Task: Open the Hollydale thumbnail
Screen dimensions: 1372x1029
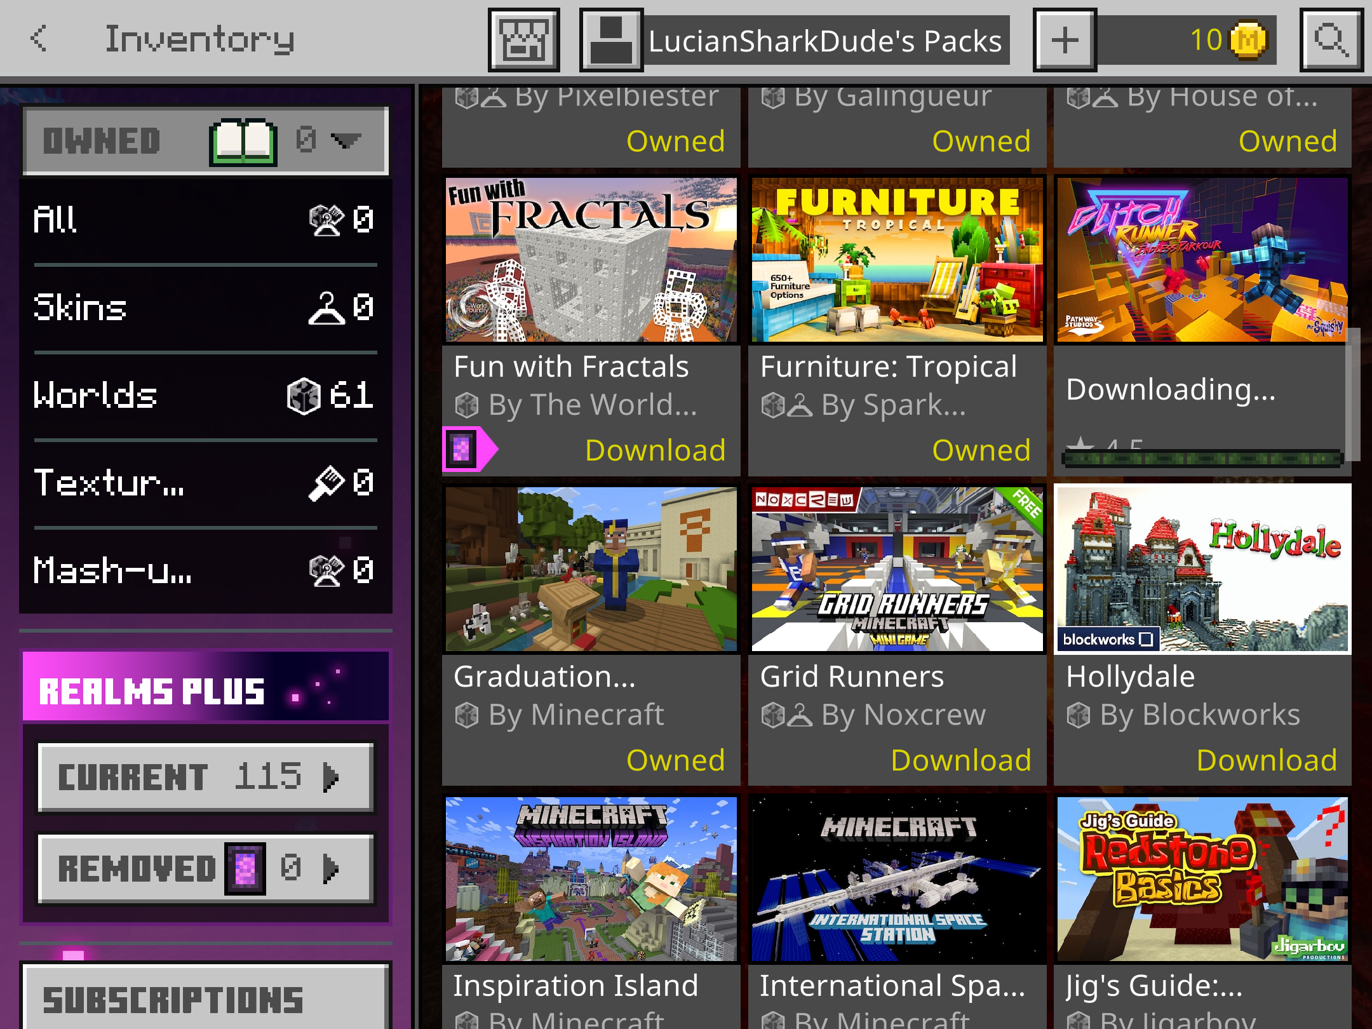Action: pyautogui.click(x=1202, y=569)
